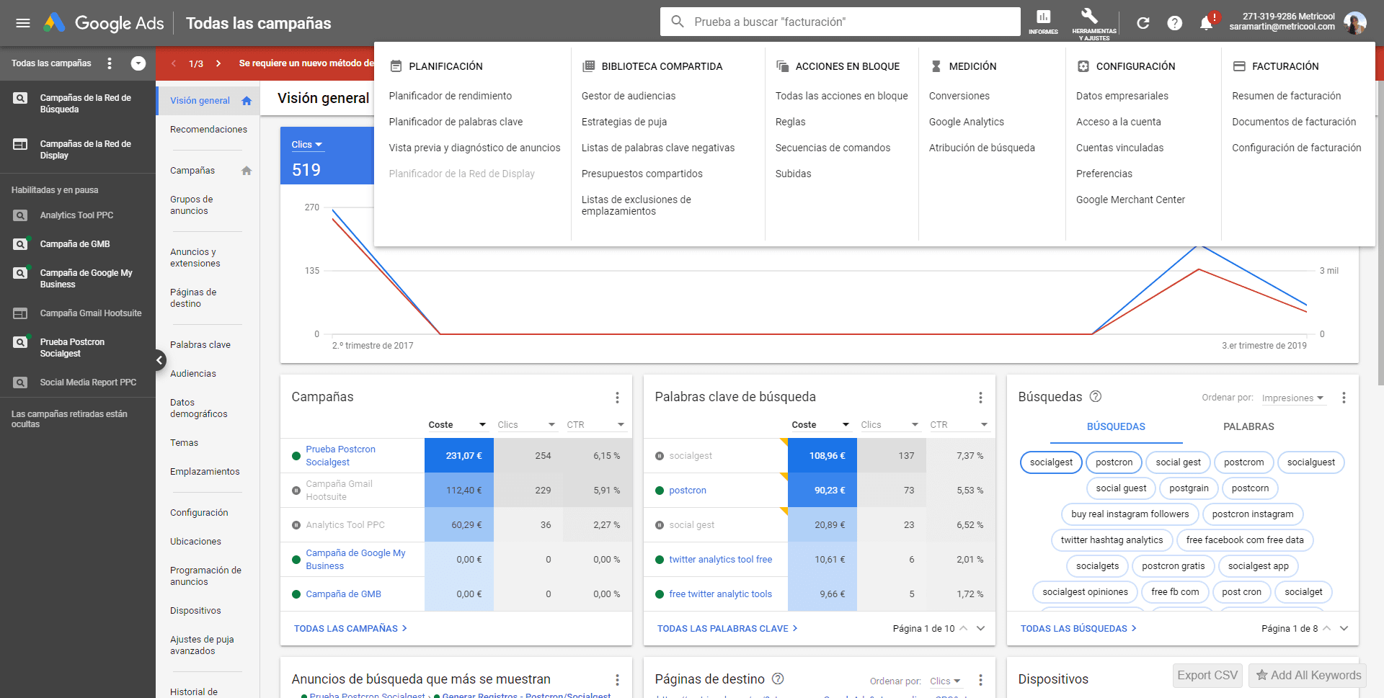Click the account profile avatar picture

tap(1356, 22)
